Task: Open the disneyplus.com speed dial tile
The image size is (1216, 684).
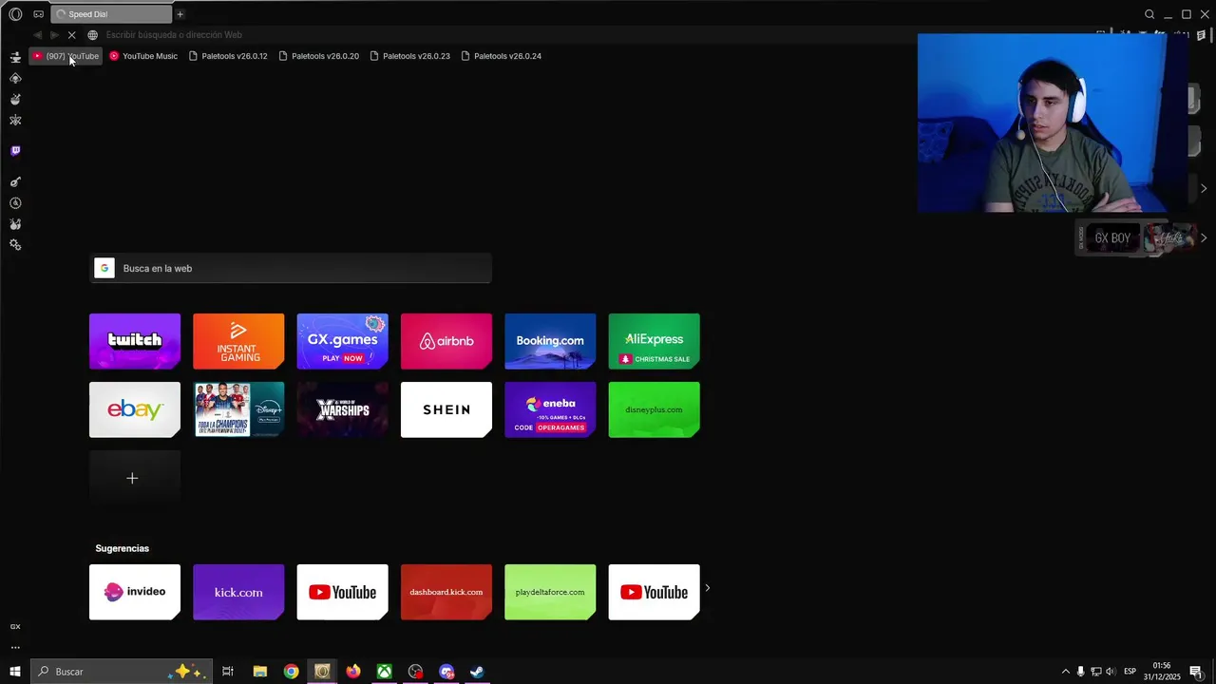Action: point(654,409)
